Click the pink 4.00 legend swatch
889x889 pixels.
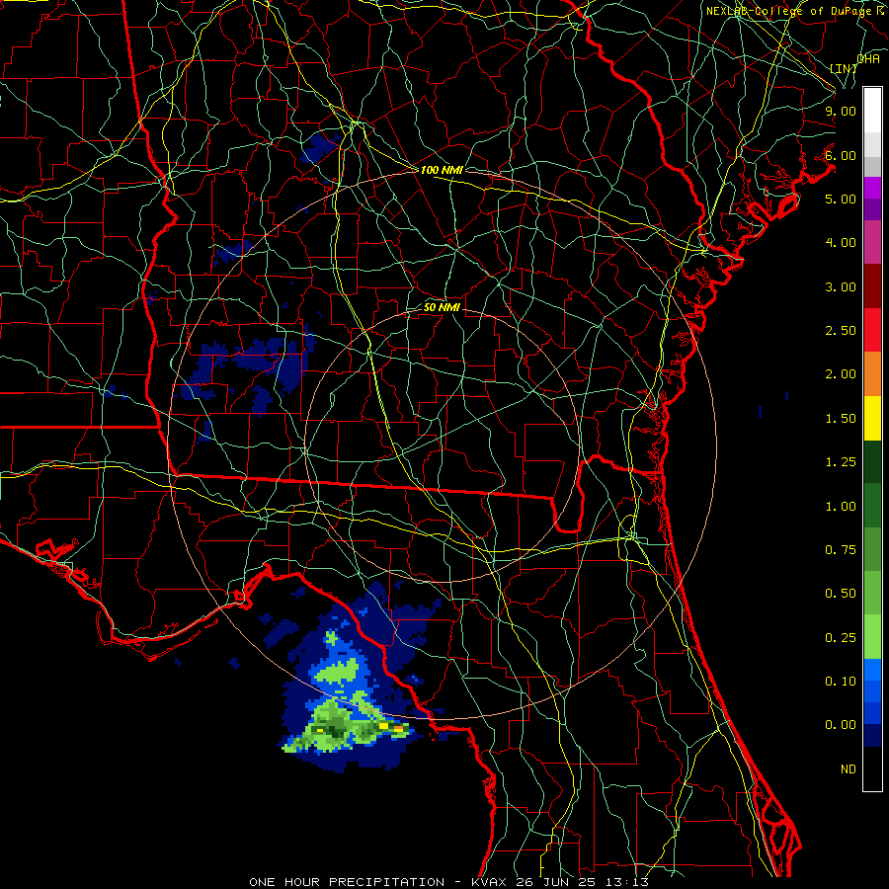click(x=872, y=242)
